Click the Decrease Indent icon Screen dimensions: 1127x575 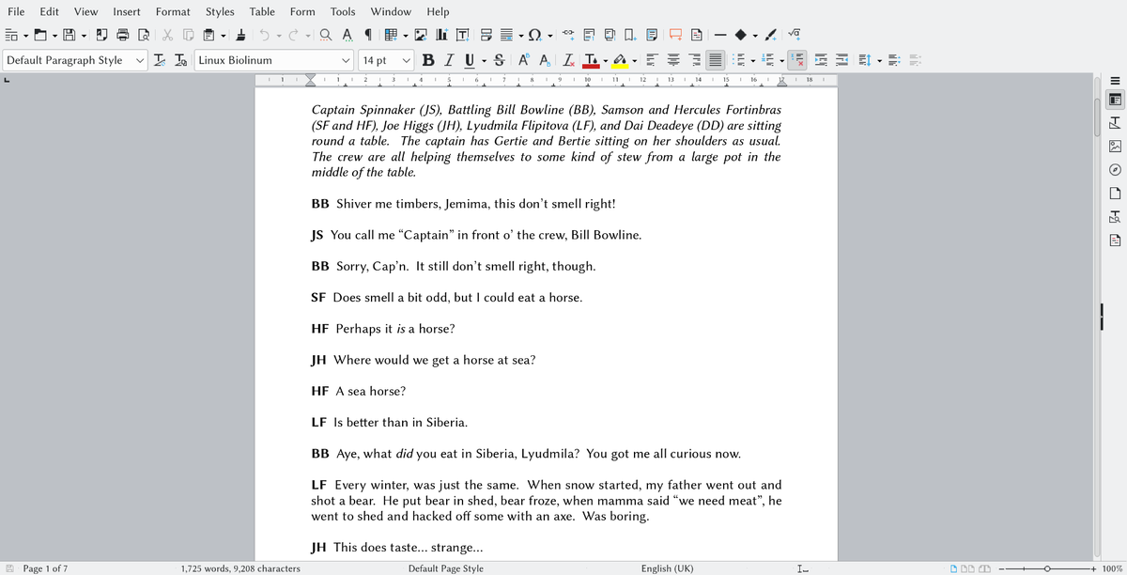pos(841,60)
